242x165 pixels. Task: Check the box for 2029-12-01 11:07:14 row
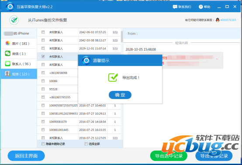pyautogui.click(x=43, y=48)
